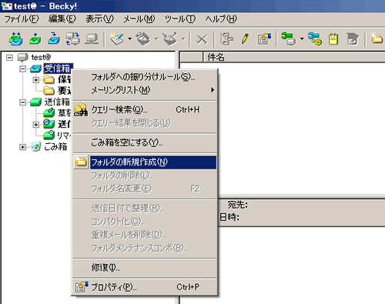
Task: Click the yellow notepad toolbar icon
Action: (x=333, y=39)
